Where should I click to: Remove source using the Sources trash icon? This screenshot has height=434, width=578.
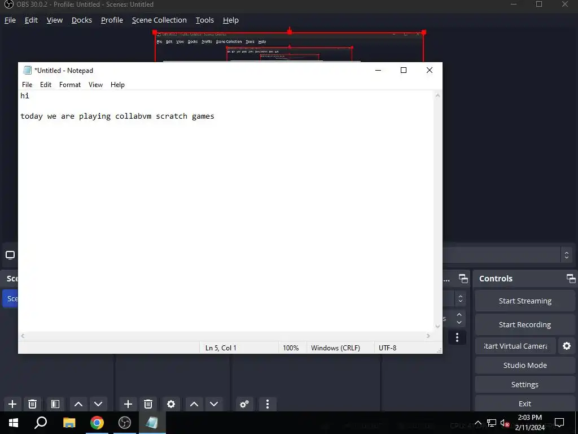tap(148, 404)
